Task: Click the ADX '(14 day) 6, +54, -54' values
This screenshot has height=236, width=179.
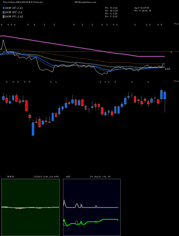Action: point(100,177)
